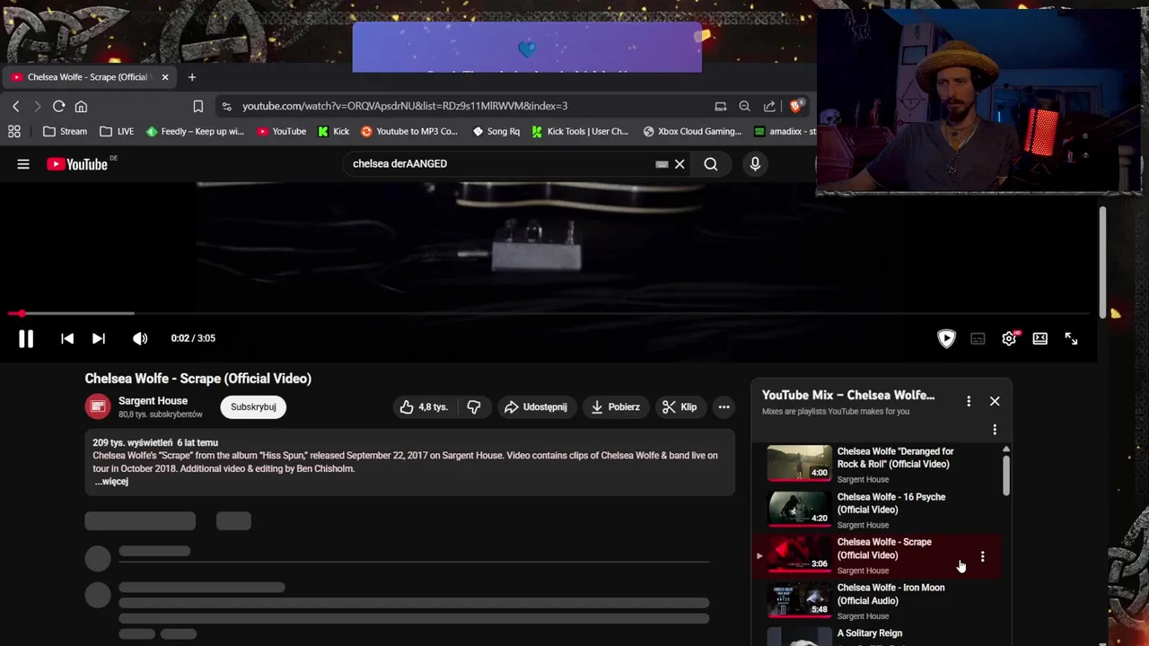This screenshot has height=646, width=1149.
Task: Clear the search text with the X
Action: (x=680, y=164)
